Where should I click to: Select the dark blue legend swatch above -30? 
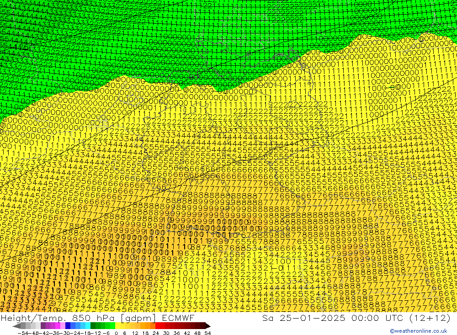[x=68, y=326]
